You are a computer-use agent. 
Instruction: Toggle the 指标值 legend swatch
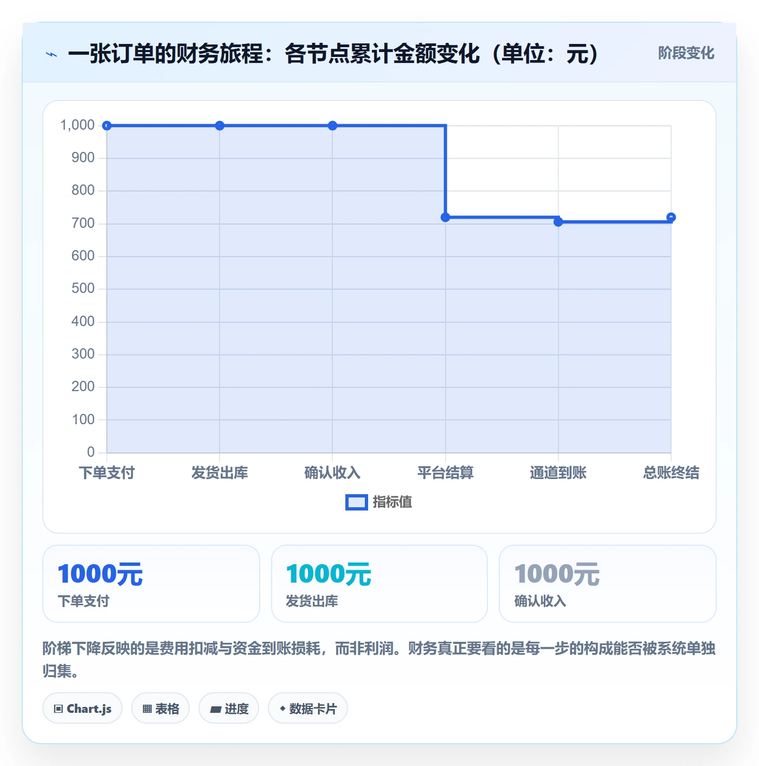(356, 502)
